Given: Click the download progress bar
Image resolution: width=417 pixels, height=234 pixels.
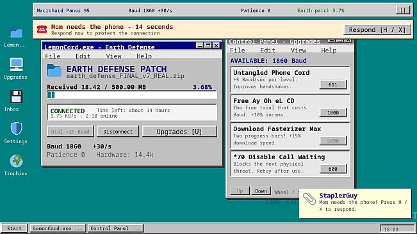Looking at the screenshot, I should coord(132,95).
